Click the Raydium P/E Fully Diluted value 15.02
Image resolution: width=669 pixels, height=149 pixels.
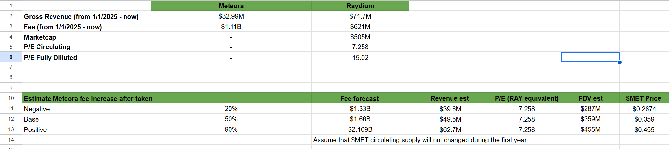[x=360, y=58]
